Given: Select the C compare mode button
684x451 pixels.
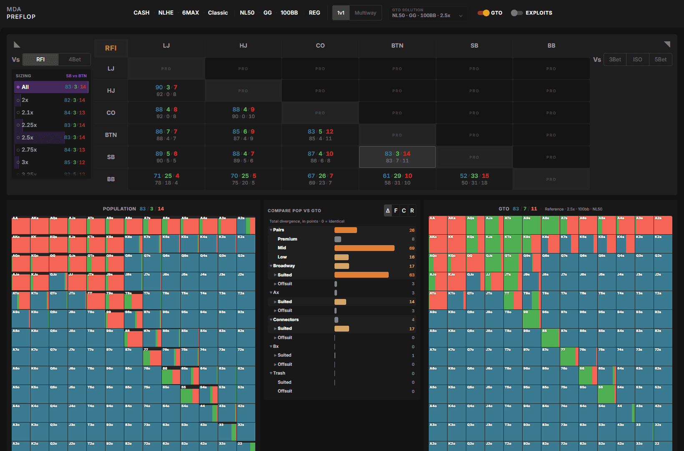Looking at the screenshot, I should 404,210.
